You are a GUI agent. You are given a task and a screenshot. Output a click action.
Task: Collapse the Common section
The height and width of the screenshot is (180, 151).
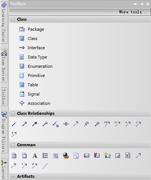pyautogui.click(x=13, y=145)
